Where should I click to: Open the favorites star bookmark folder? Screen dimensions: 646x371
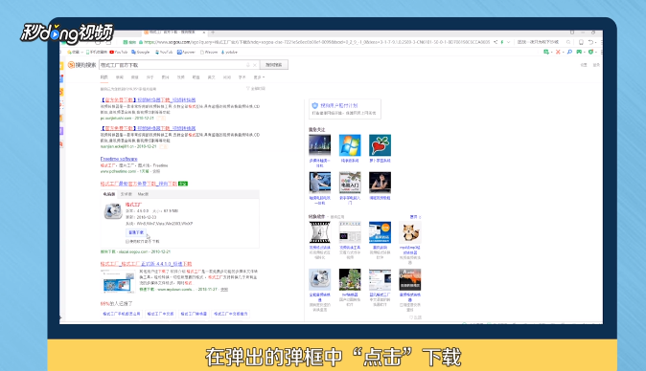[75, 53]
